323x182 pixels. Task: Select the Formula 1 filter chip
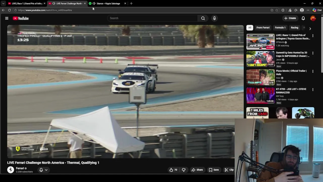[280, 28]
